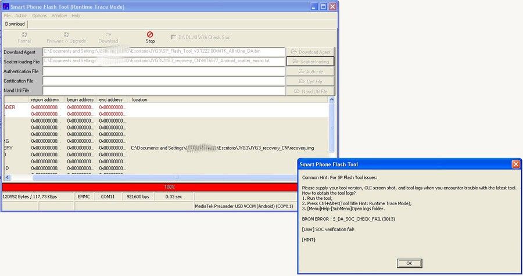Close the Smart Phone Flash Tool error dialog
The width and height of the screenshot is (523, 276).
click(x=515, y=164)
